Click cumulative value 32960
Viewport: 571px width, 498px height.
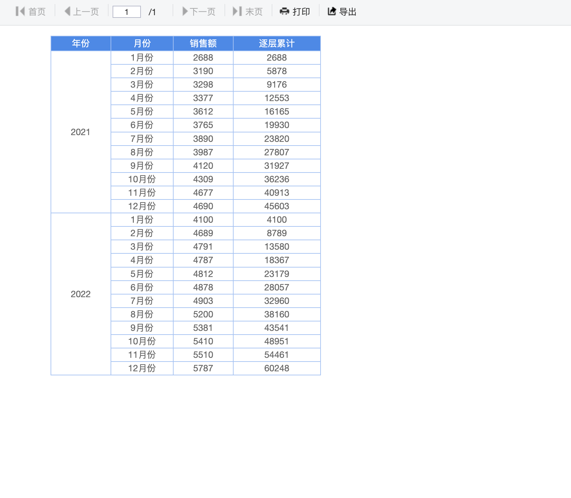point(277,301)
